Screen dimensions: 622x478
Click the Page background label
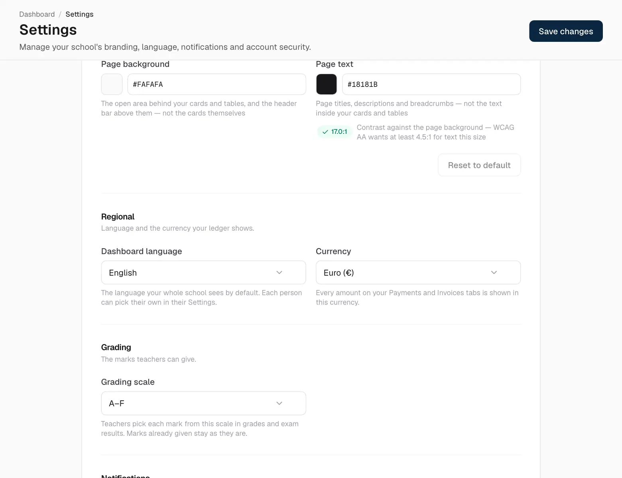point(135,64)
